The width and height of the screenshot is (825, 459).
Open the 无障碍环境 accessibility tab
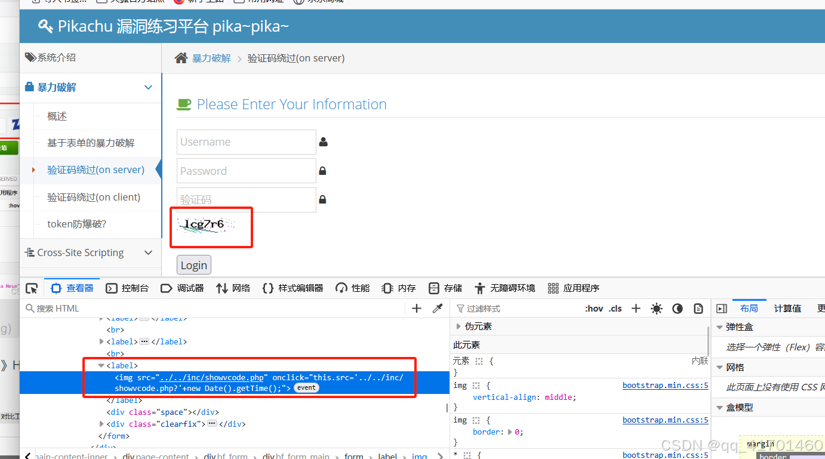pos(505,288)
